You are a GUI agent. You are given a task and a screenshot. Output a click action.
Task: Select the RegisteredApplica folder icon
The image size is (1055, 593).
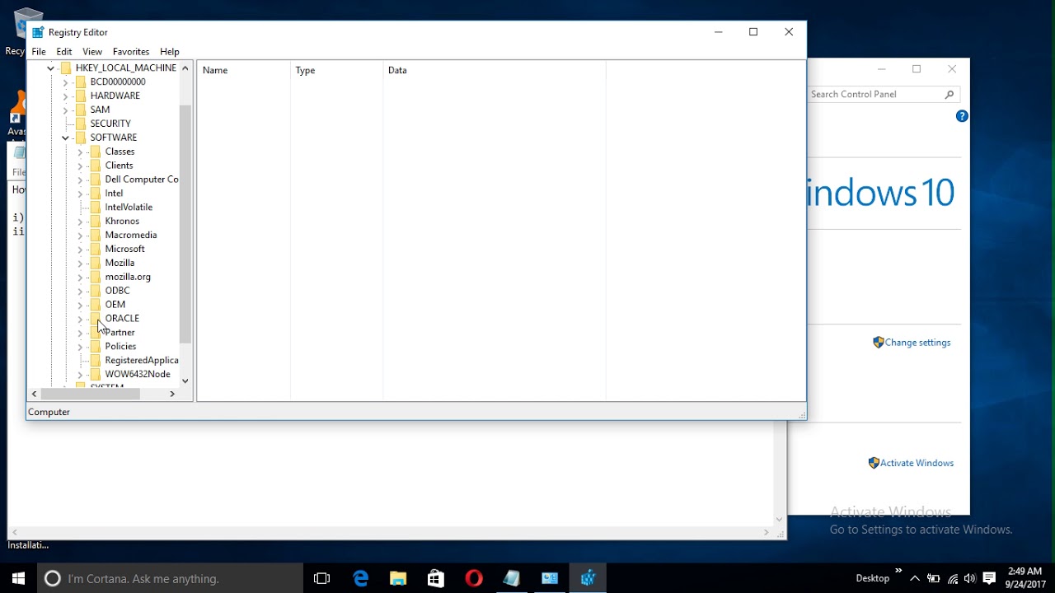(96, 360)
